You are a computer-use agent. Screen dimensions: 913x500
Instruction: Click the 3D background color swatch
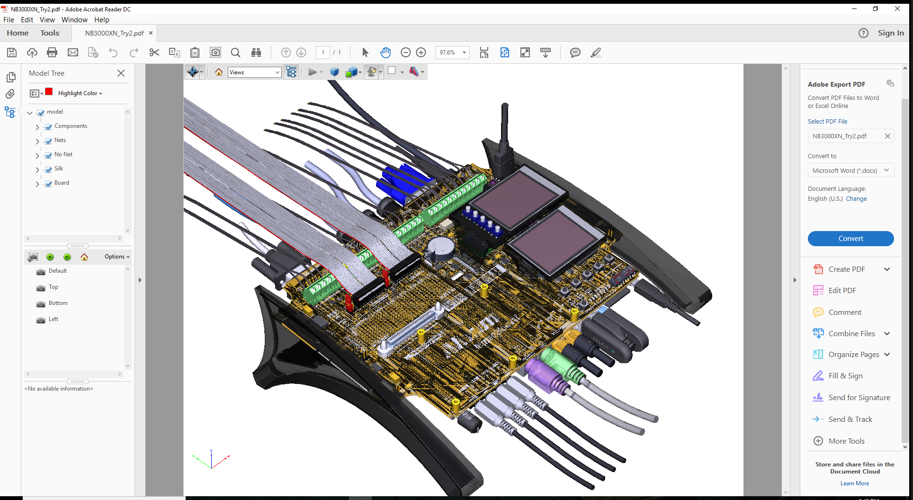tap(392, 71)
